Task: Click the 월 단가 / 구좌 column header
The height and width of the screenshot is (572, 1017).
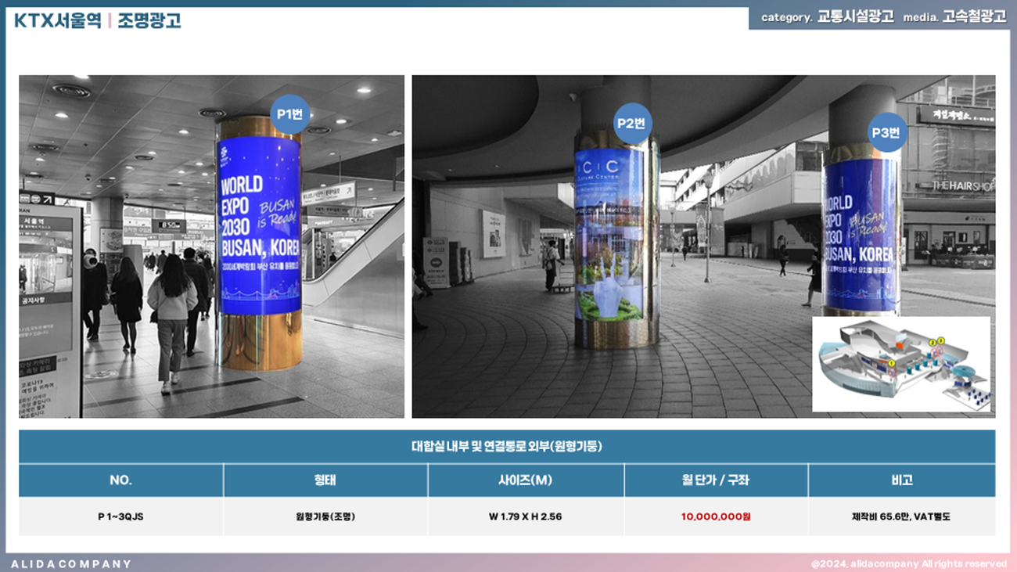Action: coord(715,480)
